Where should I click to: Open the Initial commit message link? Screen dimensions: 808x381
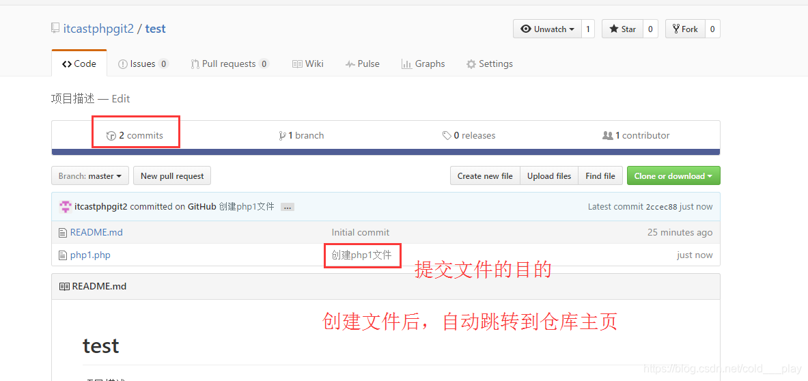(x=361, y=232)
